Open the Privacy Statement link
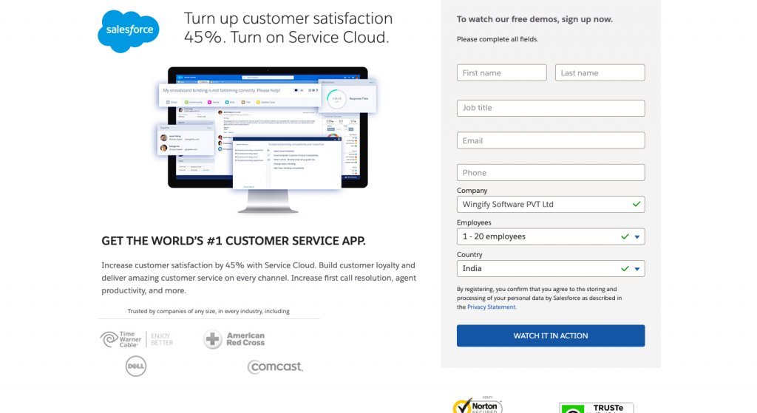 point(491,307)
